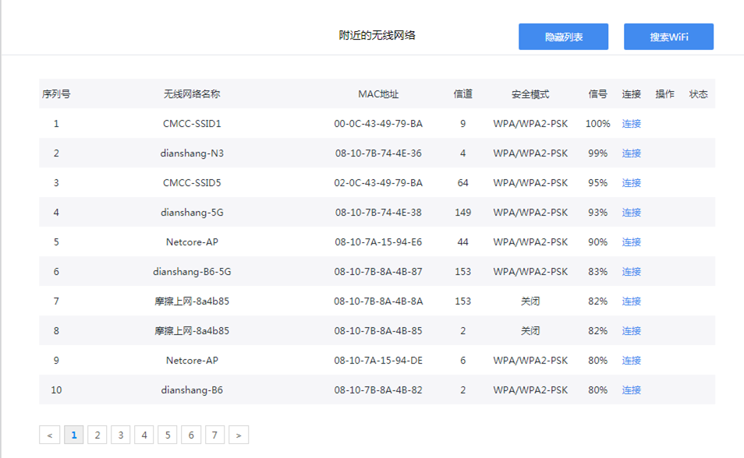The width and height of the screenshot is (744, 458).
Task: Click the 信号 (Signal) column header
Action: (x=597, y=93)
